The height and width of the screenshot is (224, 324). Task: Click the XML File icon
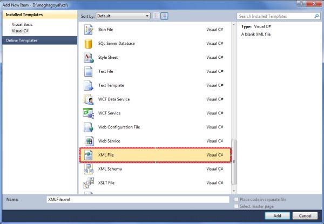pos(89,155)
